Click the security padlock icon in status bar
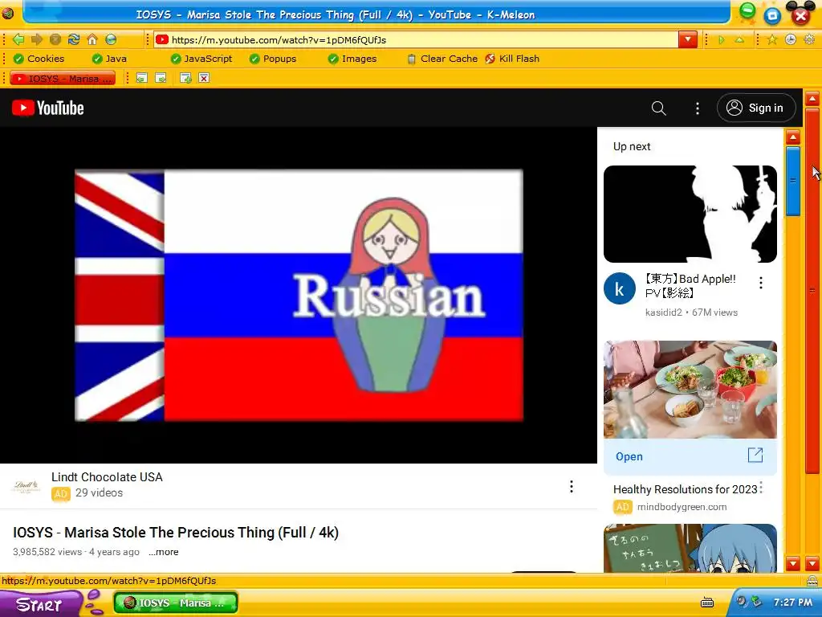 (x=812, y=580)
